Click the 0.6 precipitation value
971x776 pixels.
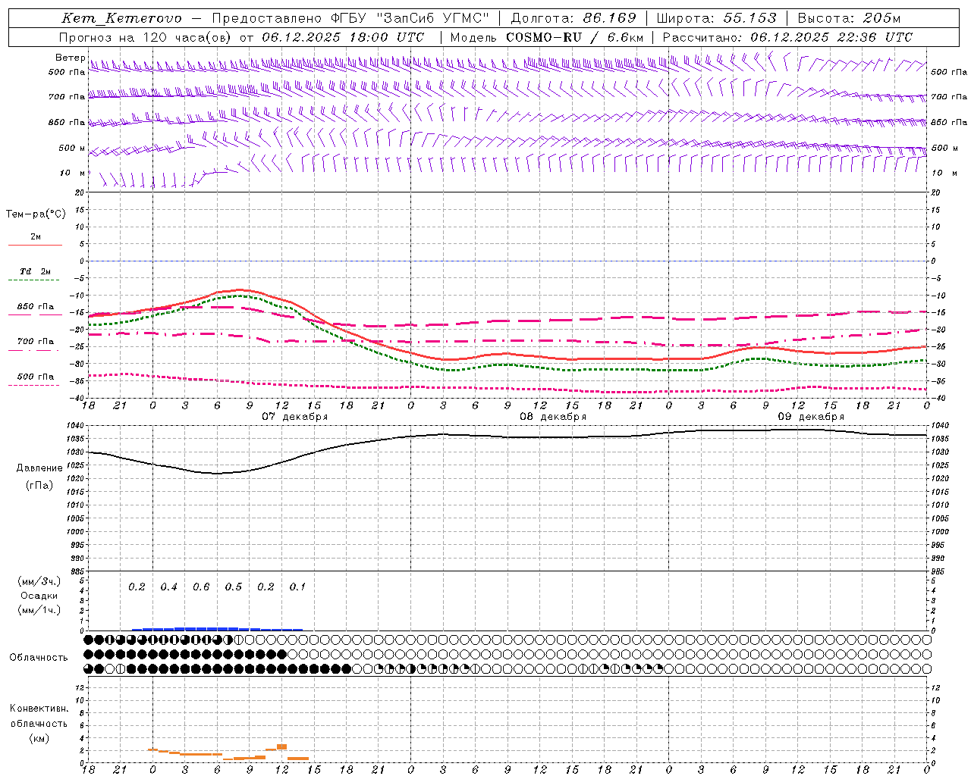pyautogui.click(x=201, y=587)
